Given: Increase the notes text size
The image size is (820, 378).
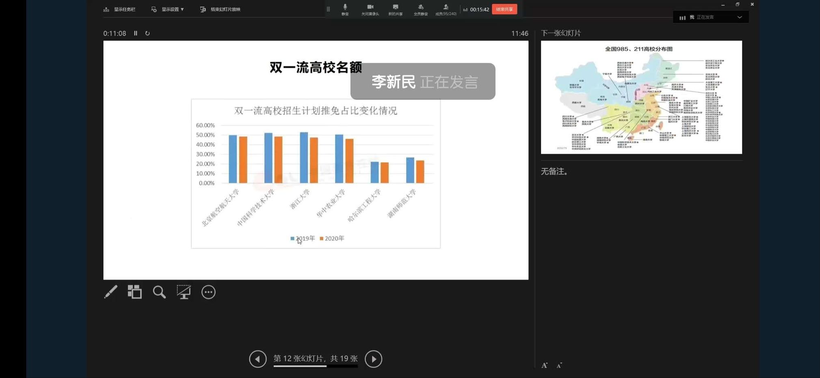Looking at the screenshot, I should coord(545,365).
